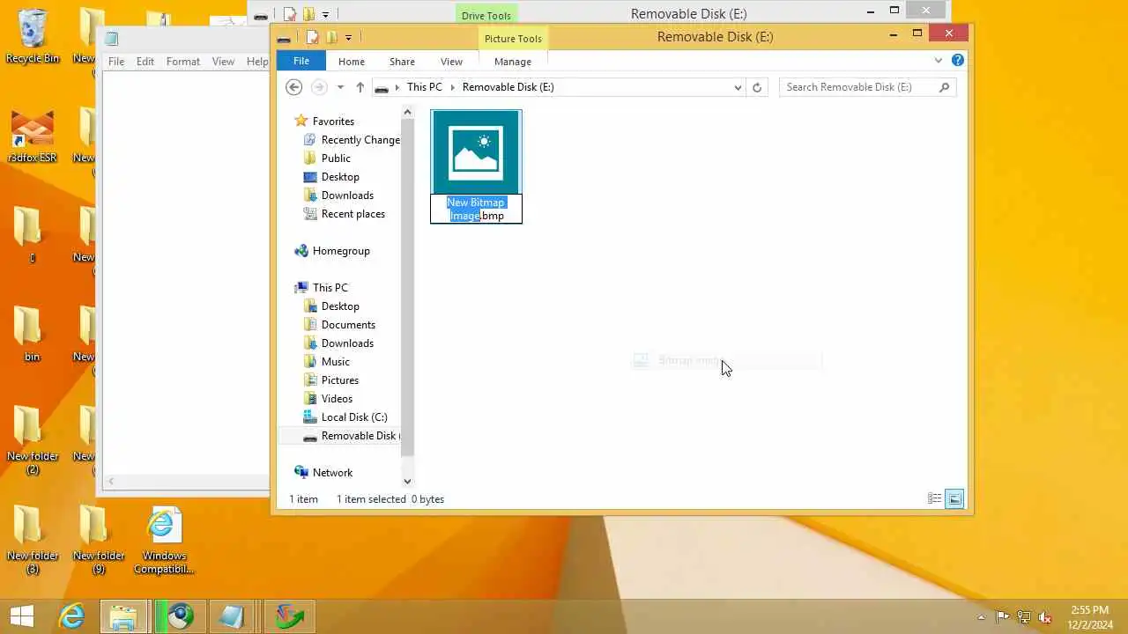
Task: Select the r3dfox ESR desktop shortcut
Action: pyautogui.click(x=33, y=136)
